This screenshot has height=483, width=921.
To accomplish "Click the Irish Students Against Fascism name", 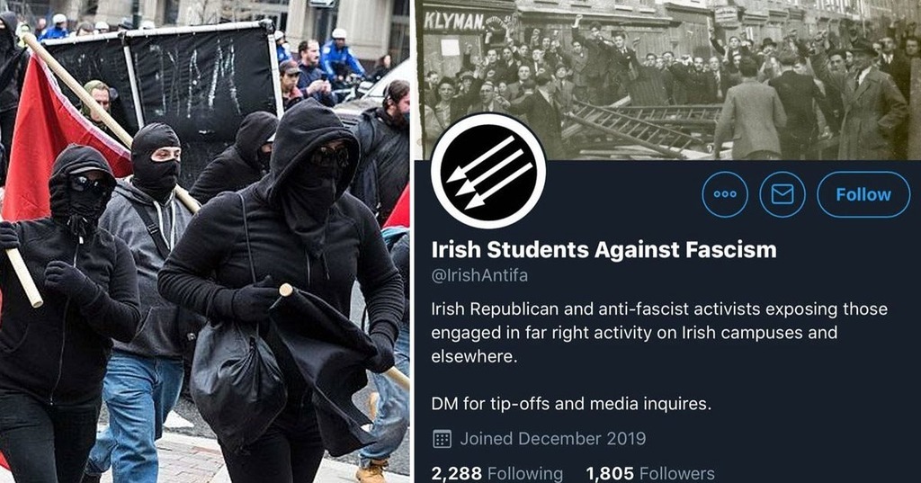I will (x=604, y=250).
